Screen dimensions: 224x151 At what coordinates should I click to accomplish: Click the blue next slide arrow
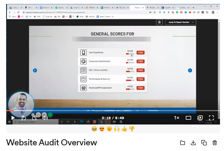click(x=190, y=70)
